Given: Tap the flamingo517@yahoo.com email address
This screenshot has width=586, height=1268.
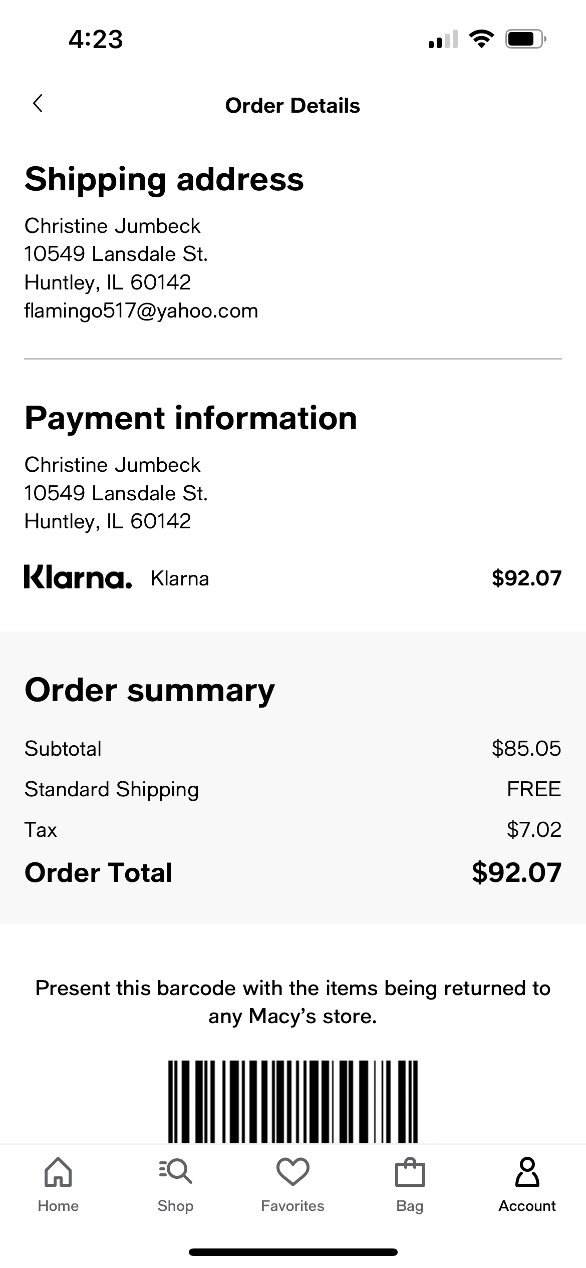Looking at the screenshot, I should (141, 311).
